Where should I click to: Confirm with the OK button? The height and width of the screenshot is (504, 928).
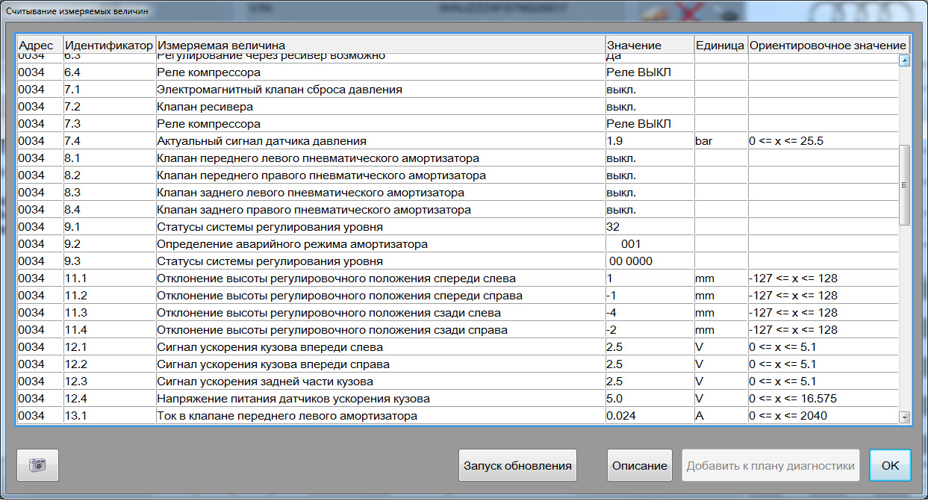[890, 465]
